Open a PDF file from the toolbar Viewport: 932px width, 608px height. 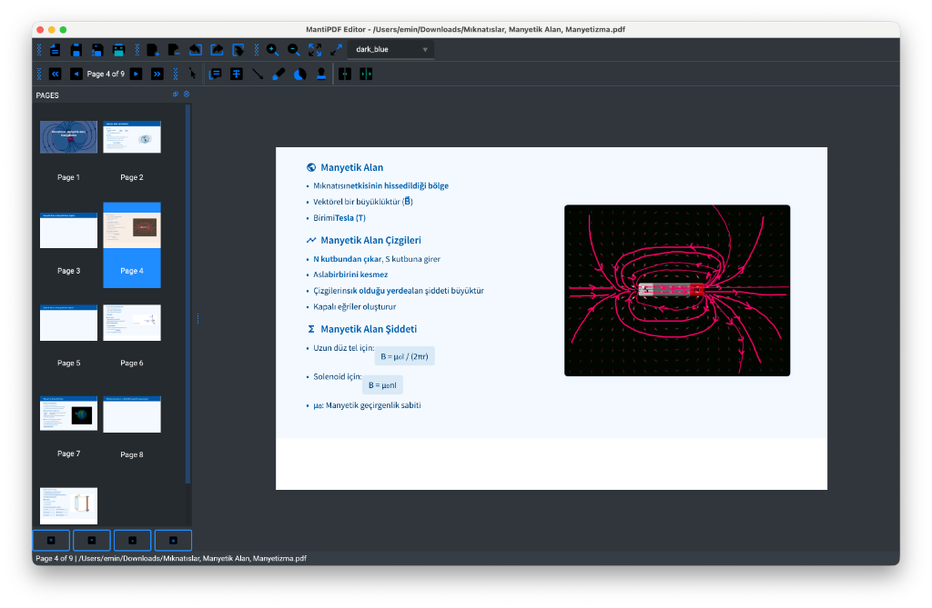coord(55,50)
